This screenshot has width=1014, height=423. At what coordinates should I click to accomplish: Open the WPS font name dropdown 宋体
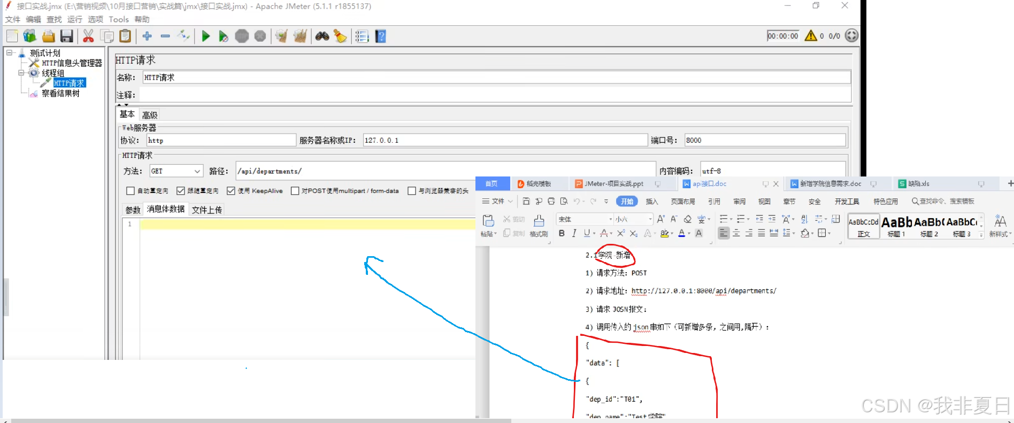coord(611,219)
